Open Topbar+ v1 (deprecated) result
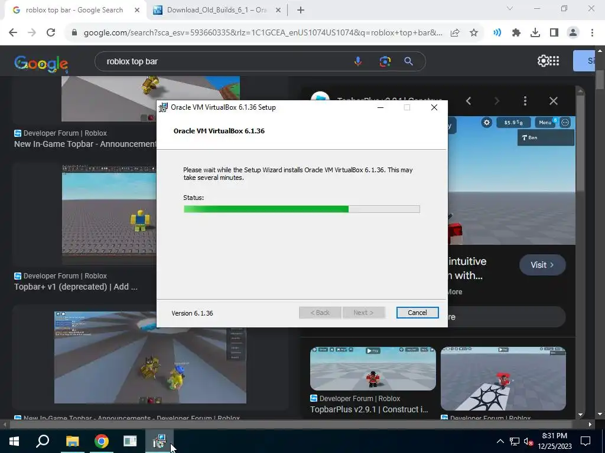This screenshot has width=605, height=453. tap(76, 287)
